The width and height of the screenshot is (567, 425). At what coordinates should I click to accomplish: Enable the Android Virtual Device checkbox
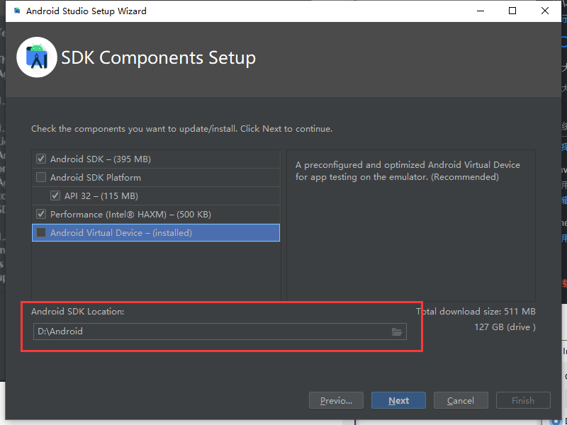(41, 233)
